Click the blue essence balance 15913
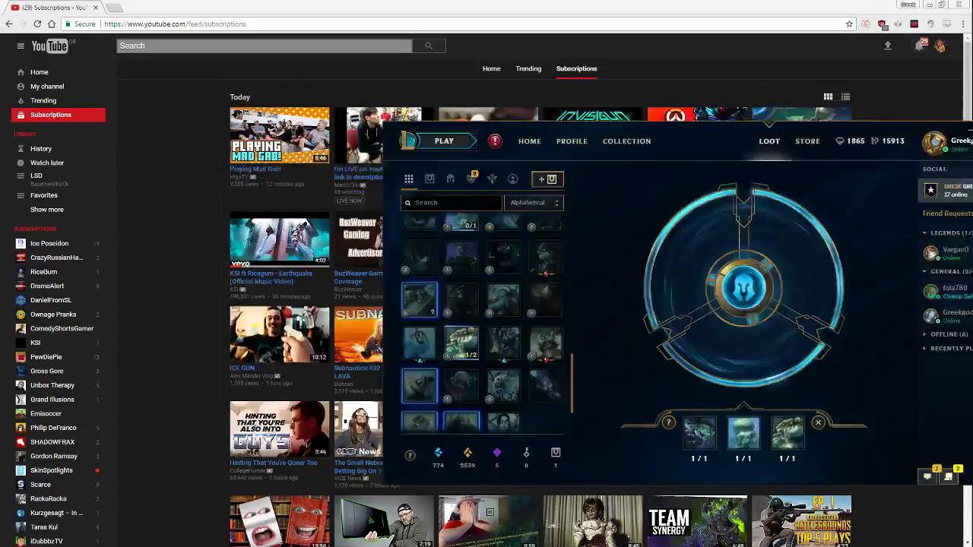973x547 pixels. pos(887,141)
